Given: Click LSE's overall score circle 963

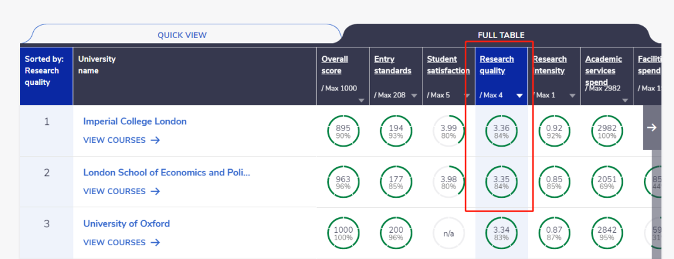Looking at the screenshot, I should tap(343, 182).
